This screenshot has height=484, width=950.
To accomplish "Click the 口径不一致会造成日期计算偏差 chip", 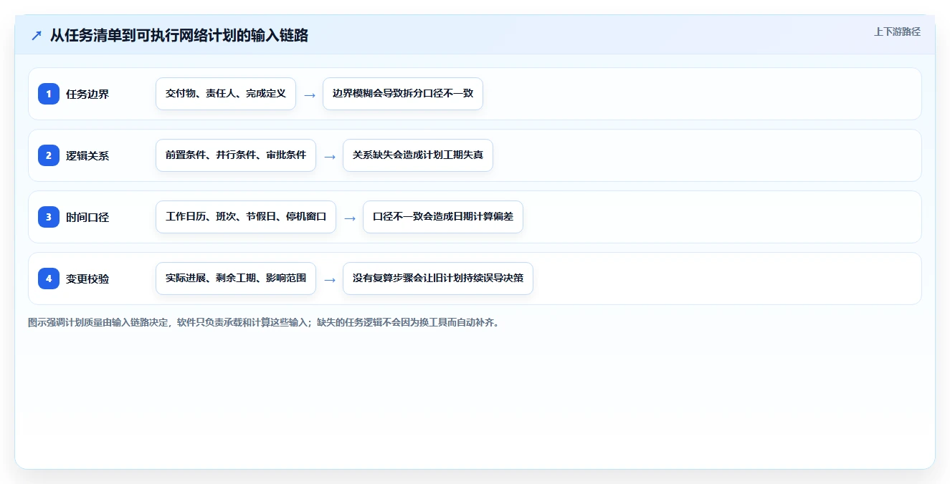I will [443, 217].
